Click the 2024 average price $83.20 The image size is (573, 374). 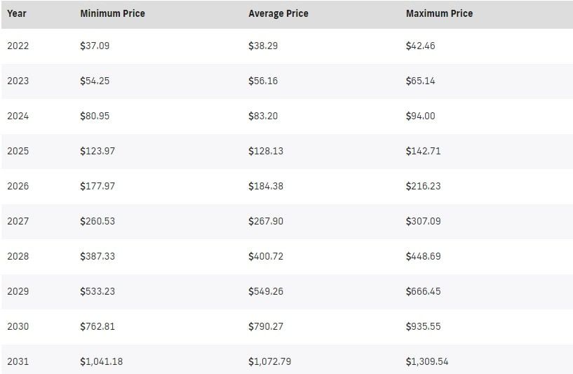tap(263, 116)
